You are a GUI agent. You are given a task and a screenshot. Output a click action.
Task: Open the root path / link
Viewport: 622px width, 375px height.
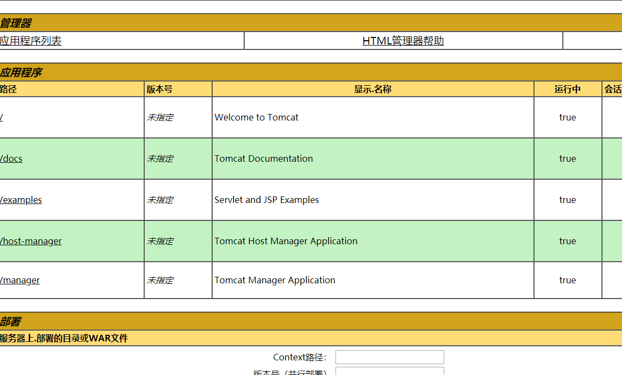coord(1,117)
